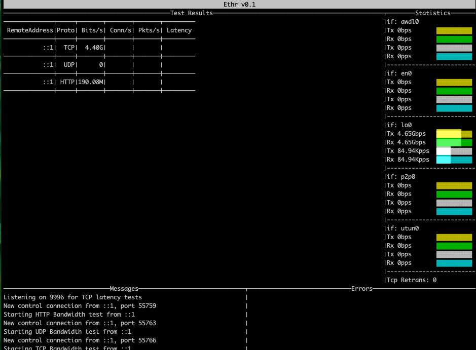This screenshot has width=476, height=350.
Task: Click the Bits/s column header
Action: (92, 30)
